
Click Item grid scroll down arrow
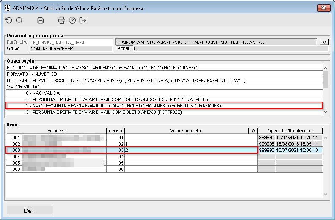click(325, 194)
